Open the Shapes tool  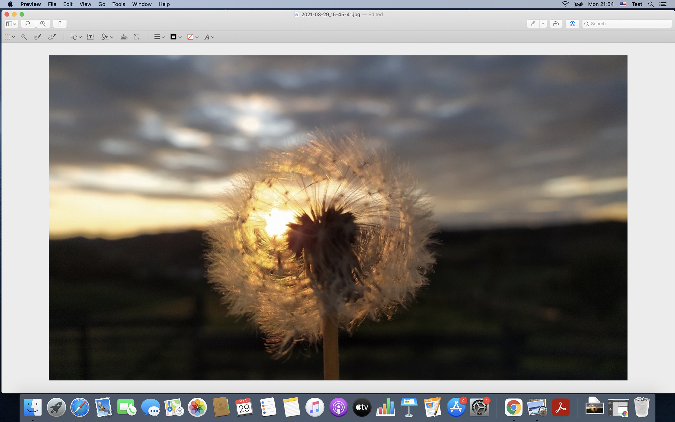74,37
